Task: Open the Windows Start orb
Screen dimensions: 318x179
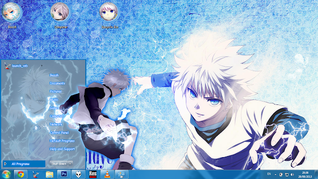Action: pyautogui.click(x=6, y=175)
